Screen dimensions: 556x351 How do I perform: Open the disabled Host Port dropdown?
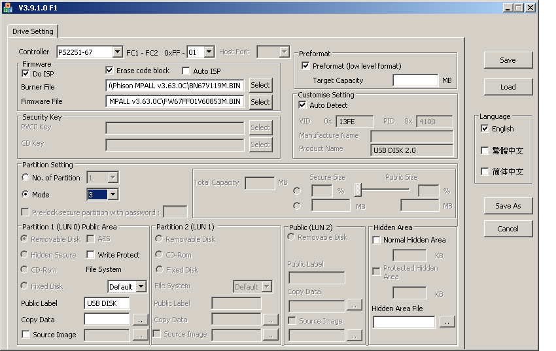click(x=284, y=52)
